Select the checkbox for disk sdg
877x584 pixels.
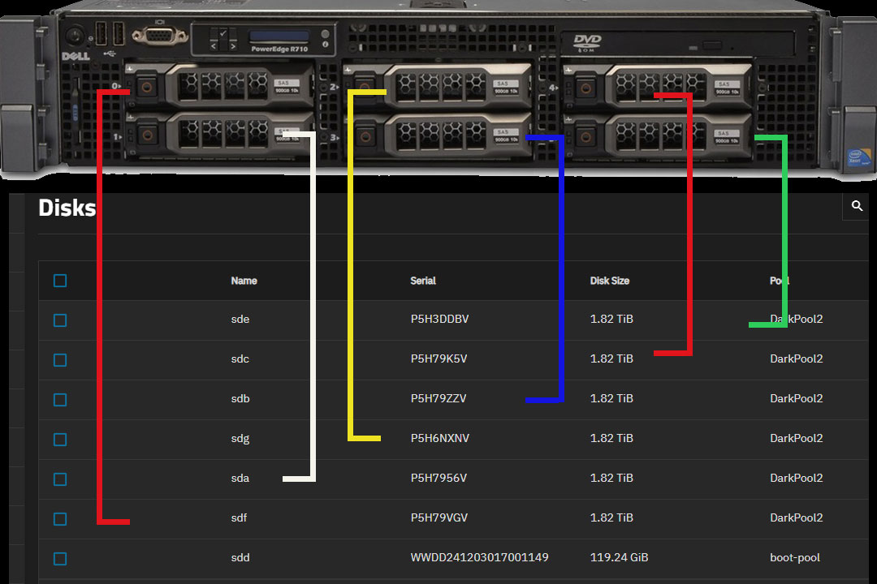[60, 440]
